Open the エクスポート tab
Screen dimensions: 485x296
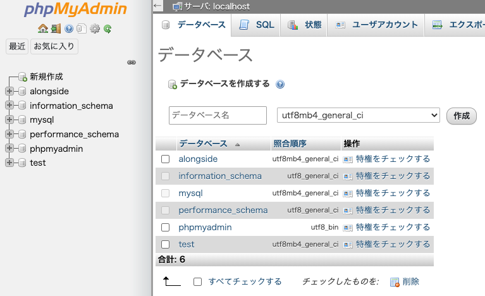(455, 25)
